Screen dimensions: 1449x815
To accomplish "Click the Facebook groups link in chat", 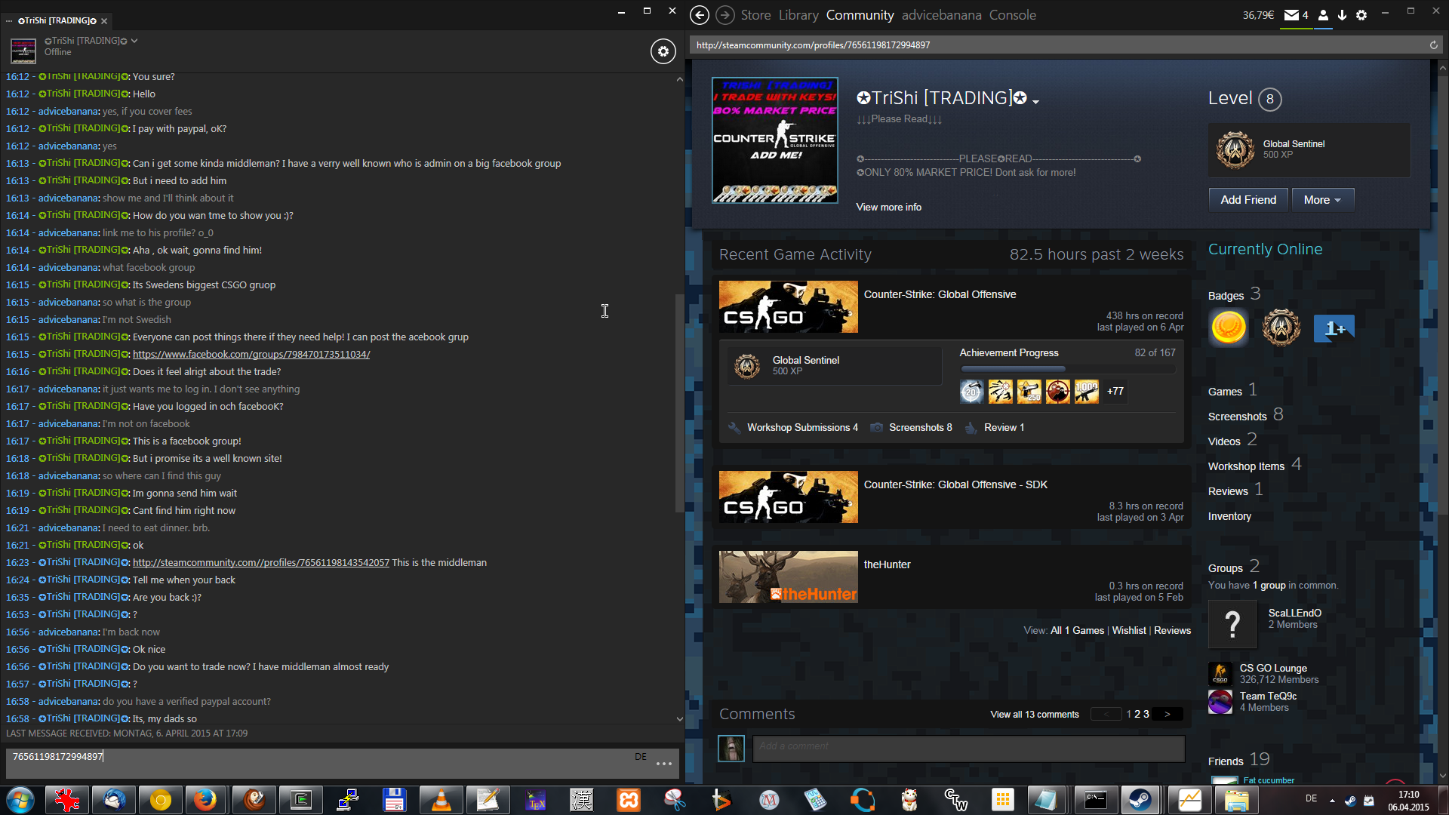I will click(251, 354).
